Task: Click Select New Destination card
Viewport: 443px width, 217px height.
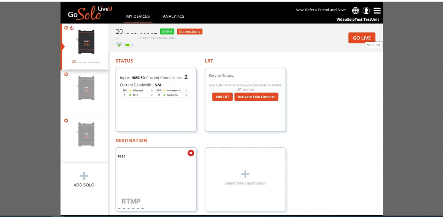Action: click(x=245, y=179)
